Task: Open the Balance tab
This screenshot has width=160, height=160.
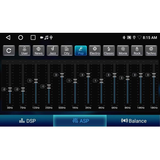Action: point(133,121)
